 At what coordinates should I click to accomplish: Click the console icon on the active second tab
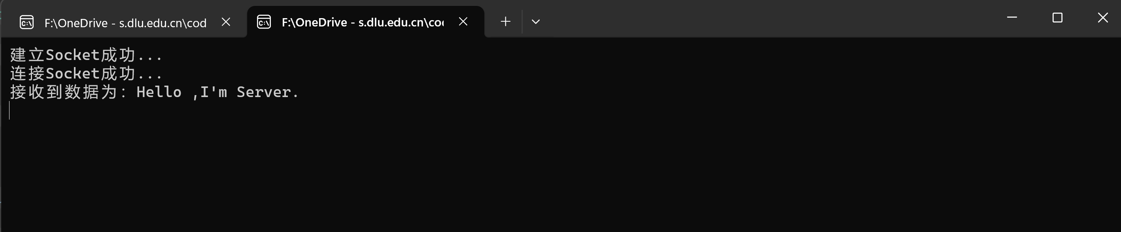coord(264,22)
